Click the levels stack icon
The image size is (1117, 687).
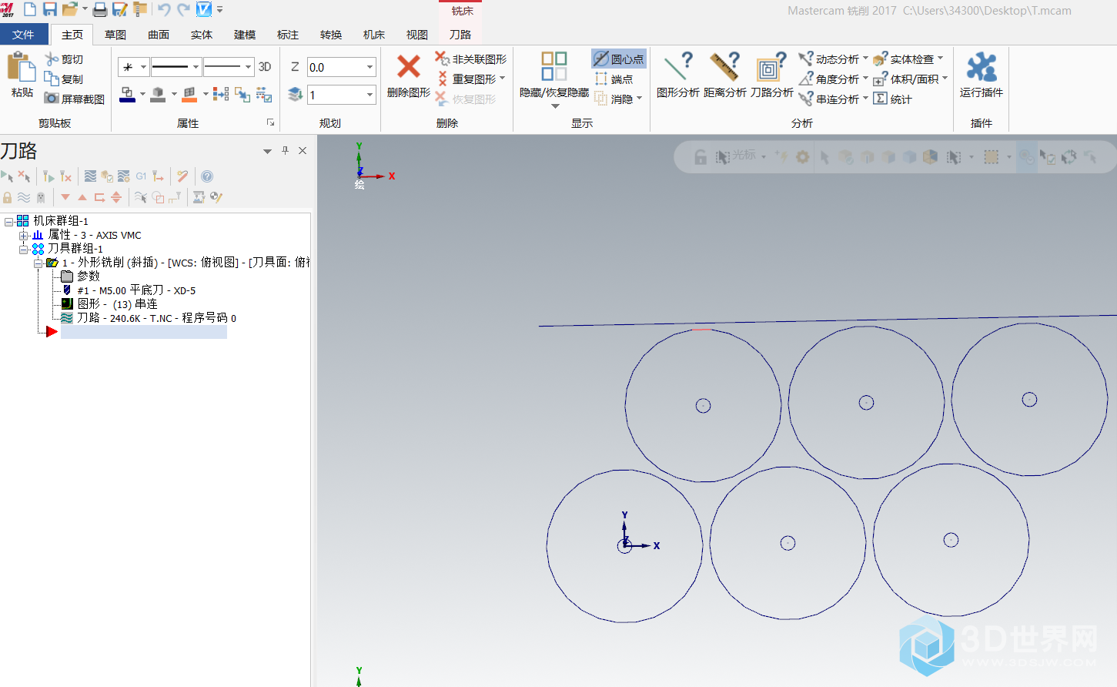pos(295,94)
